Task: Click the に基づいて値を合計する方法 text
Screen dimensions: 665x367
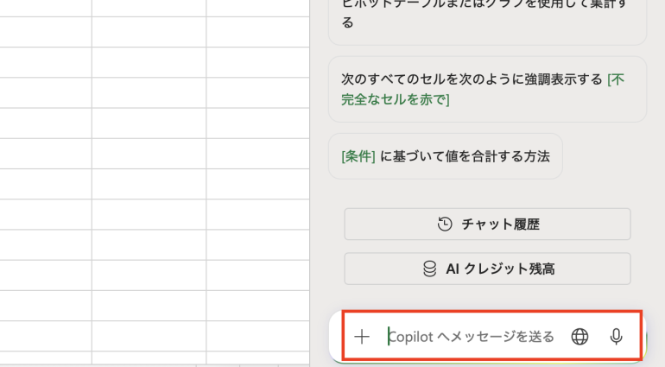Action: [x=465, y=156]
